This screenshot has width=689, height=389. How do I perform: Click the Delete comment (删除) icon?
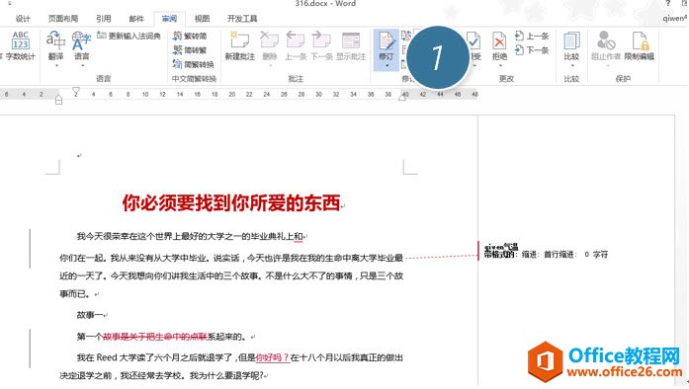coord(269,40)
